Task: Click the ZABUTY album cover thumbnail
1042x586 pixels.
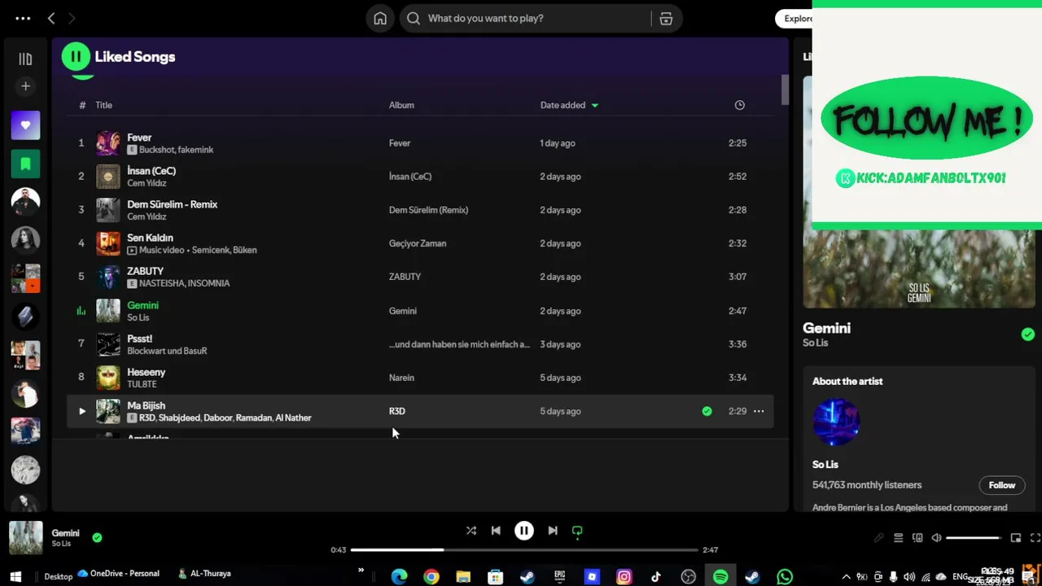Action: pos(108,277)
